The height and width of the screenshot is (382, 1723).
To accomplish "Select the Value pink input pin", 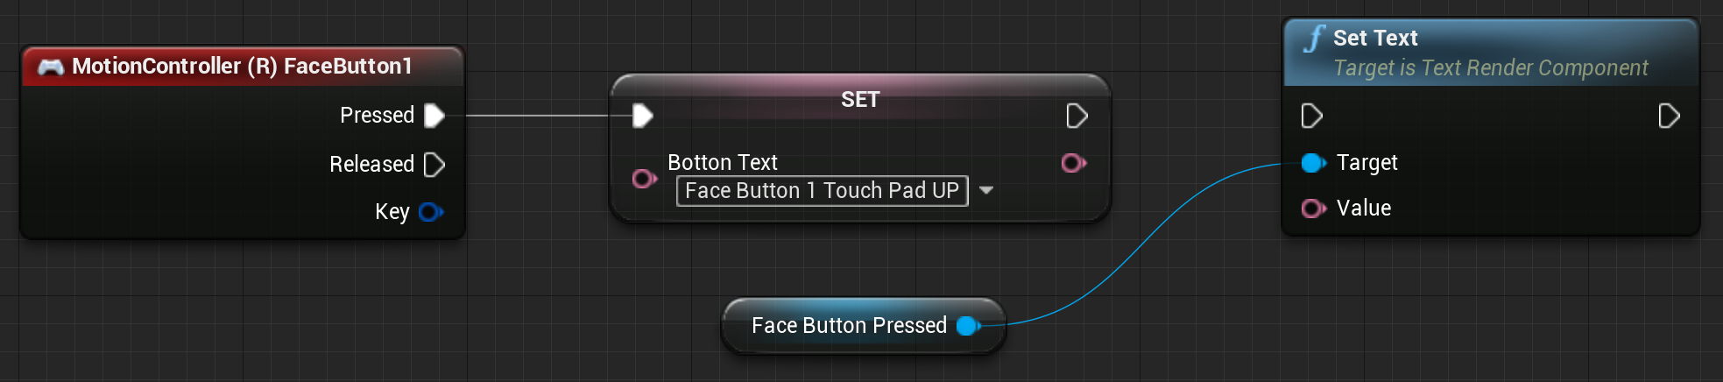I will coord(1314,209).
